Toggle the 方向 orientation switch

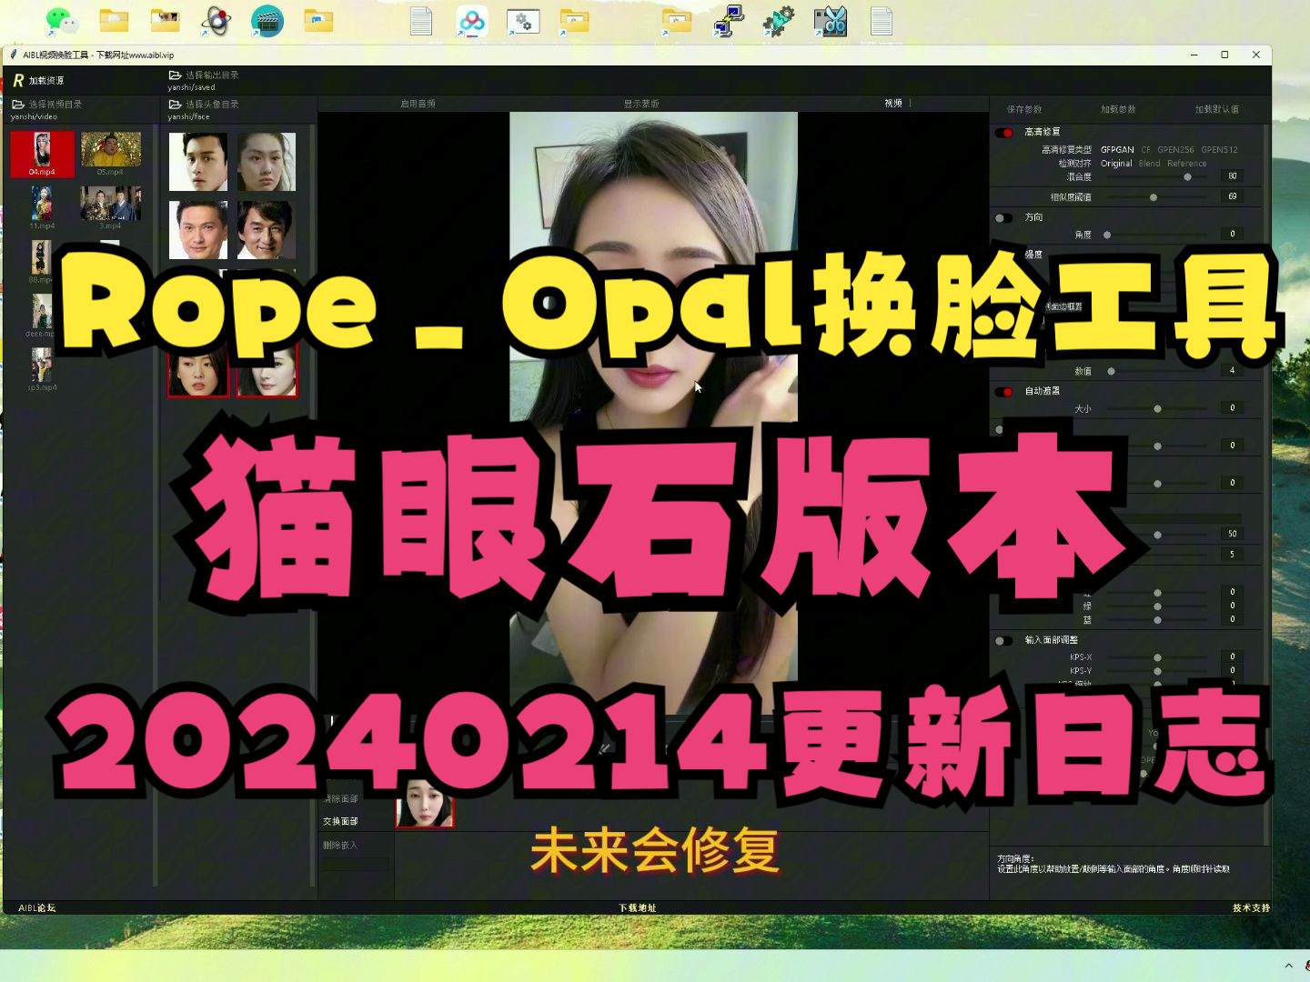tap(1004, 218)
